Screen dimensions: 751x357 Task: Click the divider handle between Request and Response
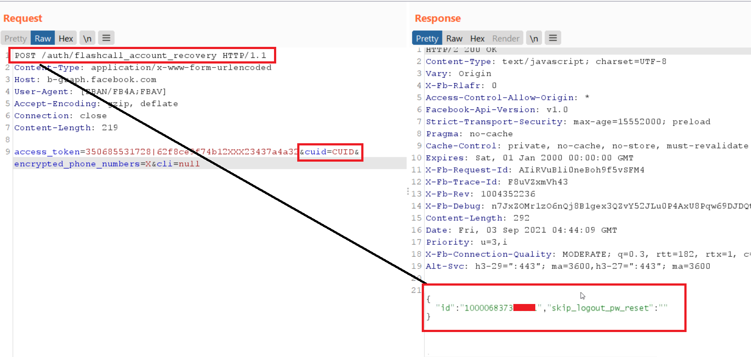(408, 191)
